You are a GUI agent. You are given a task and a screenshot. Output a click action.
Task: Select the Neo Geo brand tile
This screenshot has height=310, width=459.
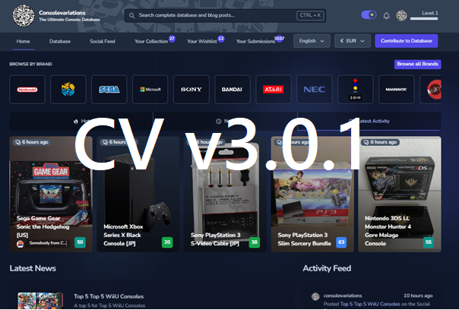click(x=68, y=90)
